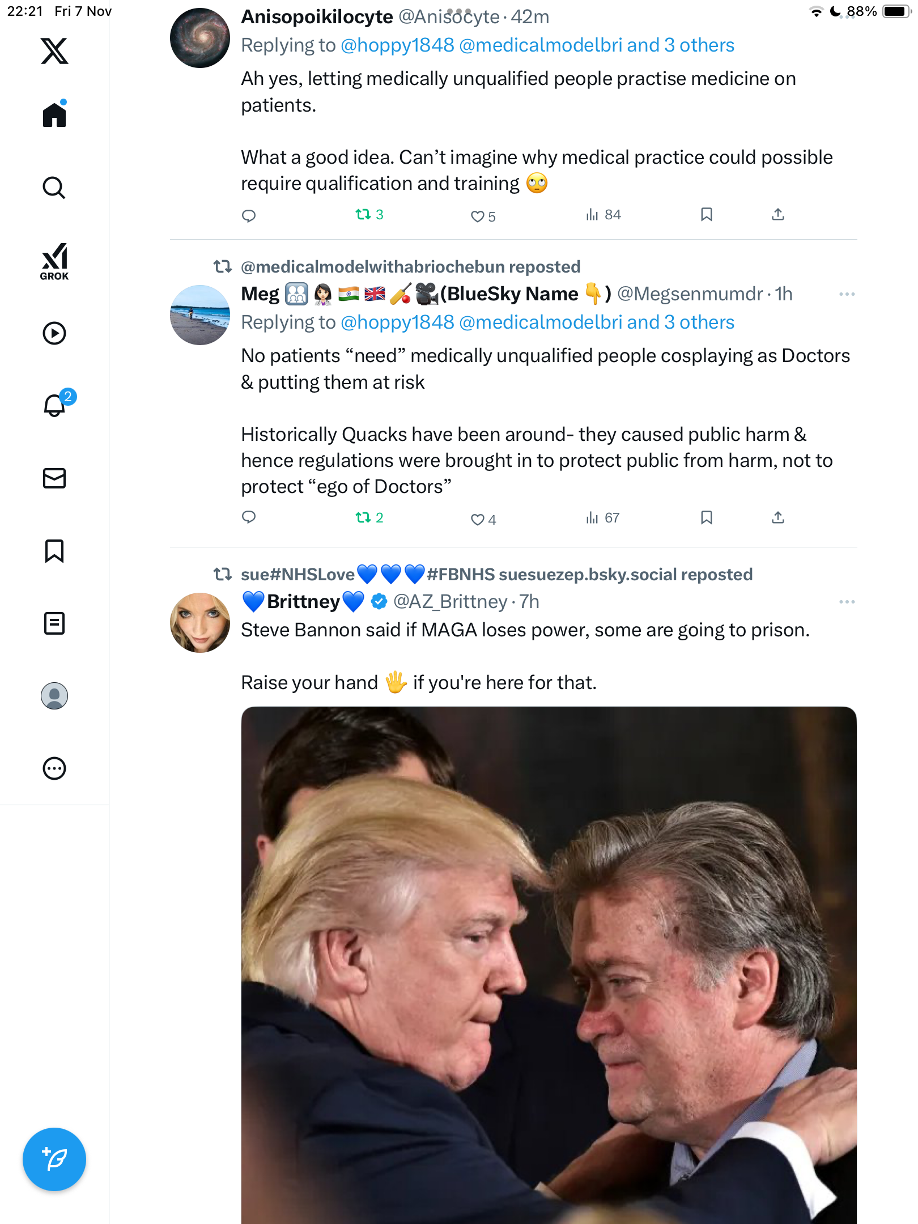Open the photo in Brittney's post
Image resolution: width=918 pixels, height=1224 pixels.
[x=549, y=963]
